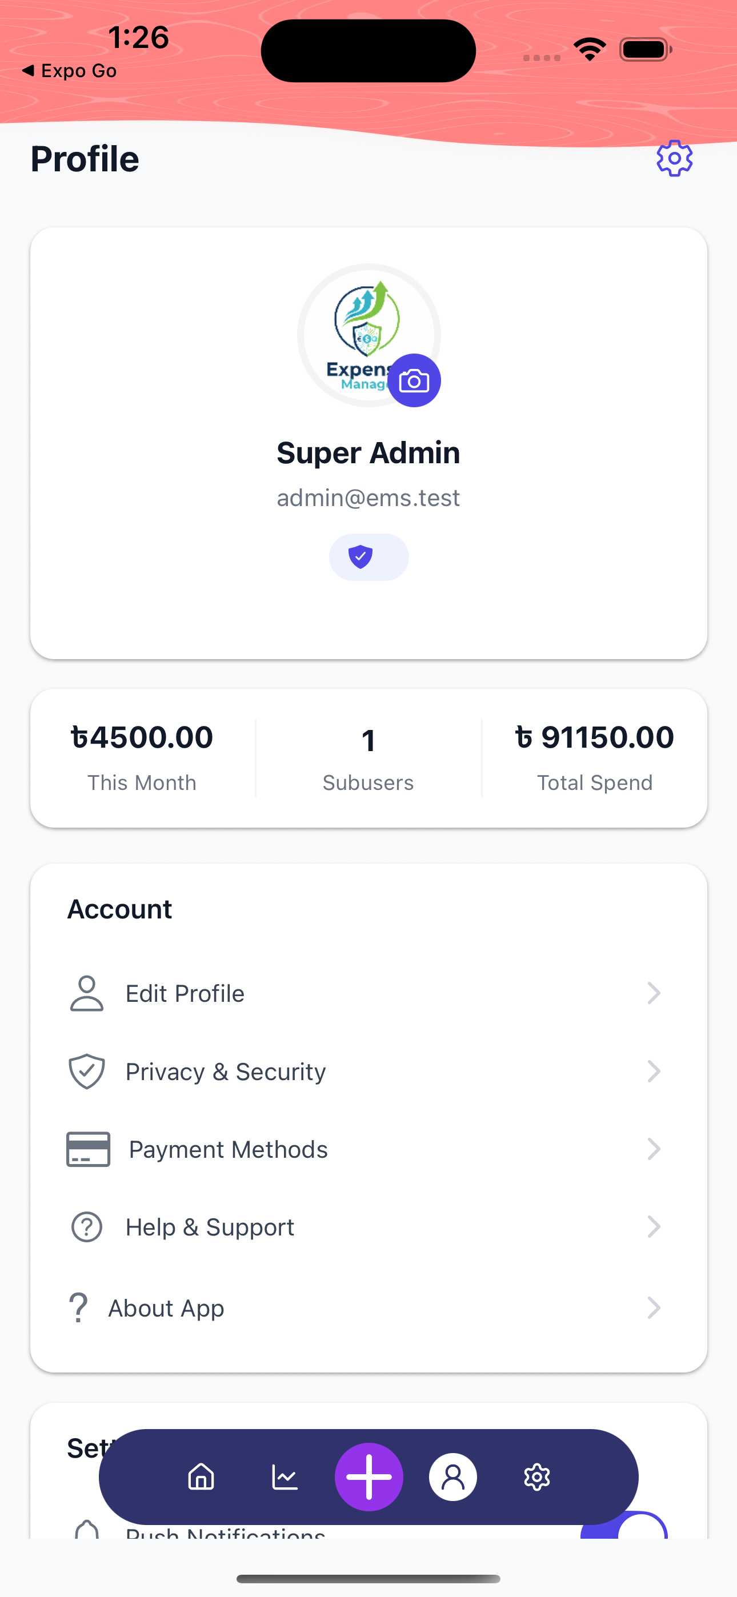
Task: Tap the Payment Methods card icon
Action: tap(88, 1149)
